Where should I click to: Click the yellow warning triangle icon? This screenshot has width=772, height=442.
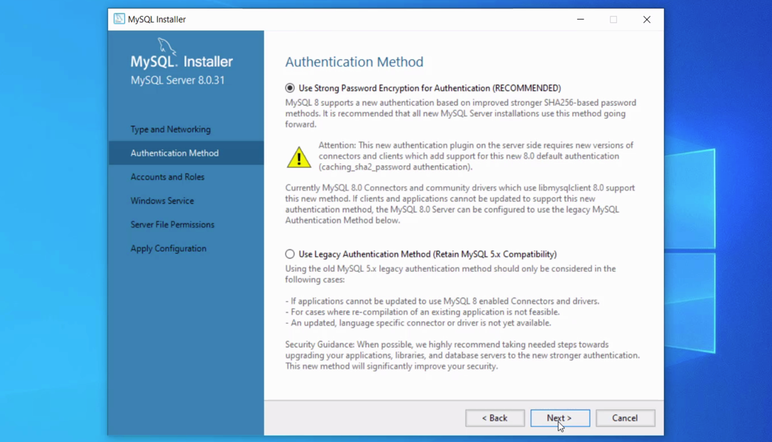point(299,157)
